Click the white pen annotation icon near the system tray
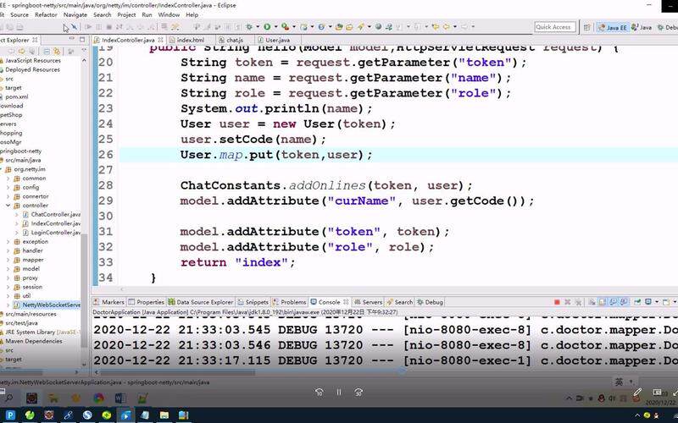The image size is (678, 423). coord(637,393)
